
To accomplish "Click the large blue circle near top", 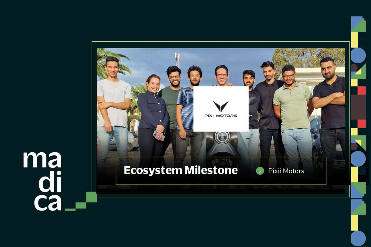I will pos(358,55).
